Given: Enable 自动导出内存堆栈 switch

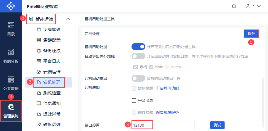Looking at the screenshot, I should tap(138, 56).
